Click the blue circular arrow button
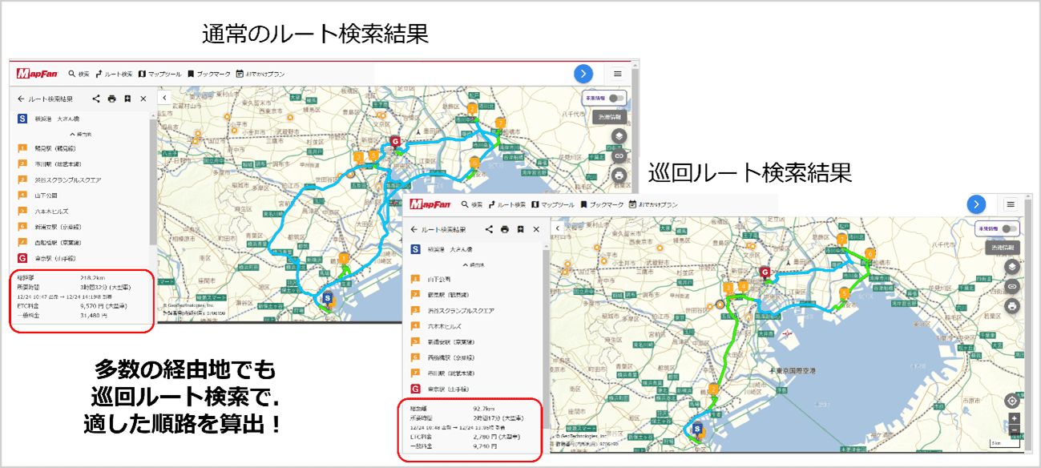 pos(583,73)
